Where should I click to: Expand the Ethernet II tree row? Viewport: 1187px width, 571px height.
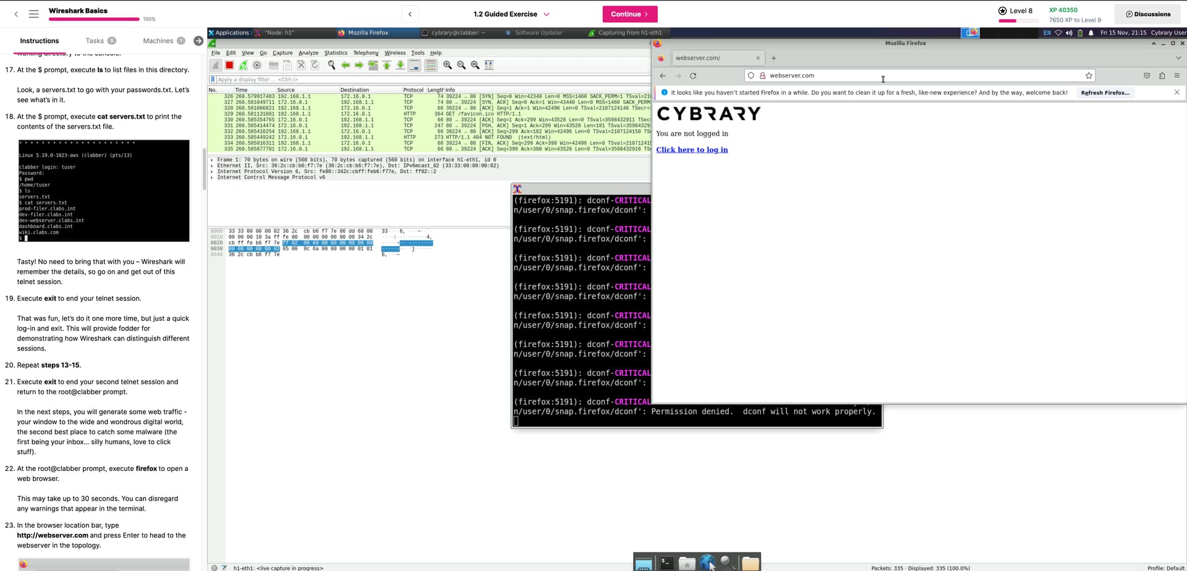[212, 166]
